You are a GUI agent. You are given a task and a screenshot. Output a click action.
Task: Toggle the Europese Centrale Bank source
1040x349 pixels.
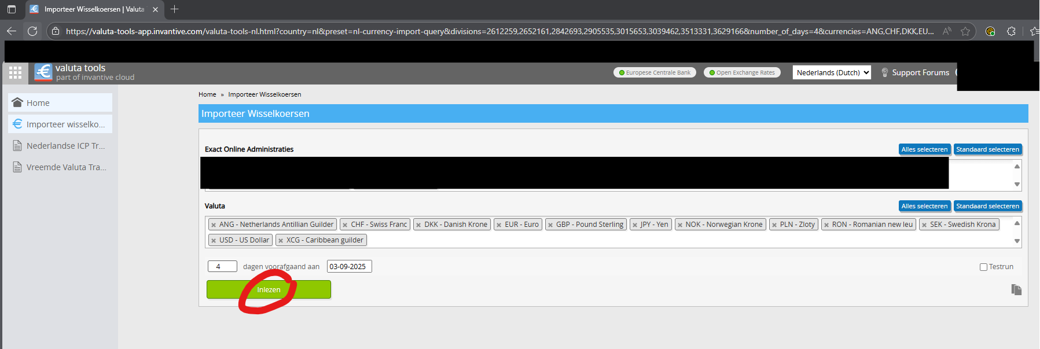click(654, 72)
